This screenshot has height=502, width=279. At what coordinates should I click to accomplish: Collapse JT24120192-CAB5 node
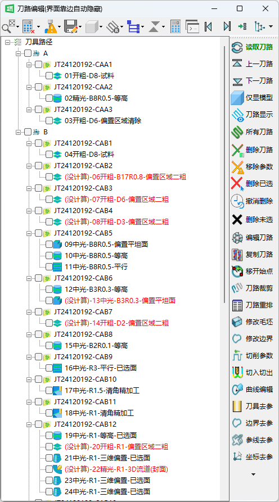tap(29, 233)
